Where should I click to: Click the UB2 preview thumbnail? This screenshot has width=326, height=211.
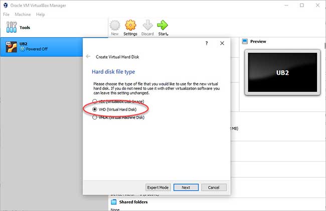tap(282, 72)
